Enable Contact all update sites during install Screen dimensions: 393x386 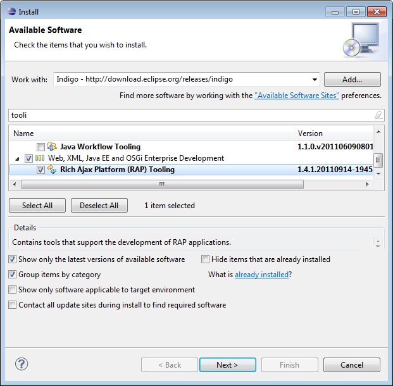coord(12,305)
